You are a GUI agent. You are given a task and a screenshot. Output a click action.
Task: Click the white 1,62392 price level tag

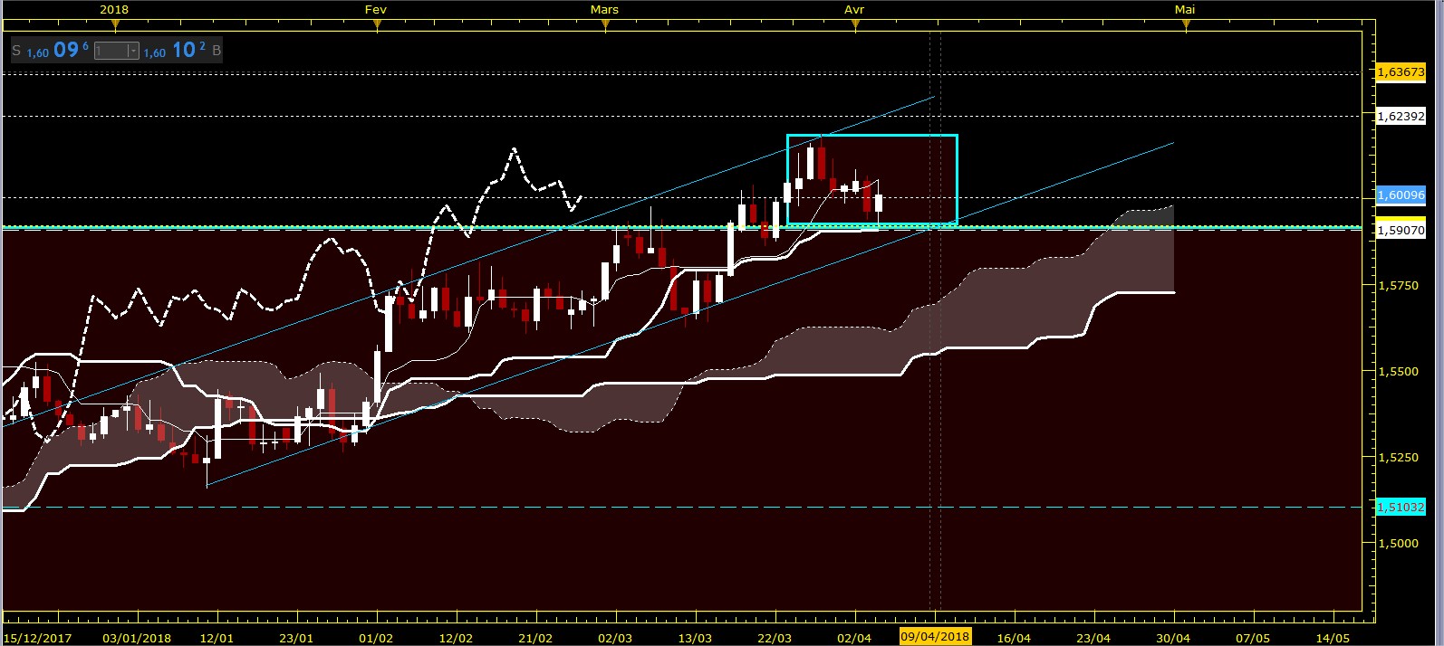1401,116
